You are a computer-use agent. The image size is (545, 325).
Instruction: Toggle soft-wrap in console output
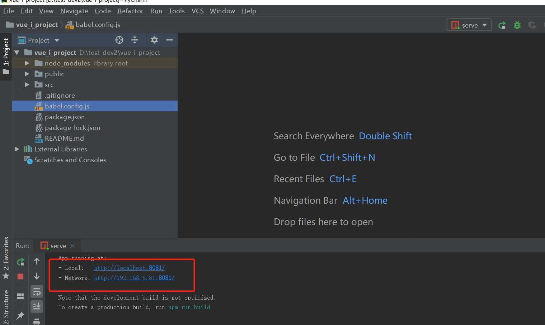pyautogui.click(x=37, y=292)
